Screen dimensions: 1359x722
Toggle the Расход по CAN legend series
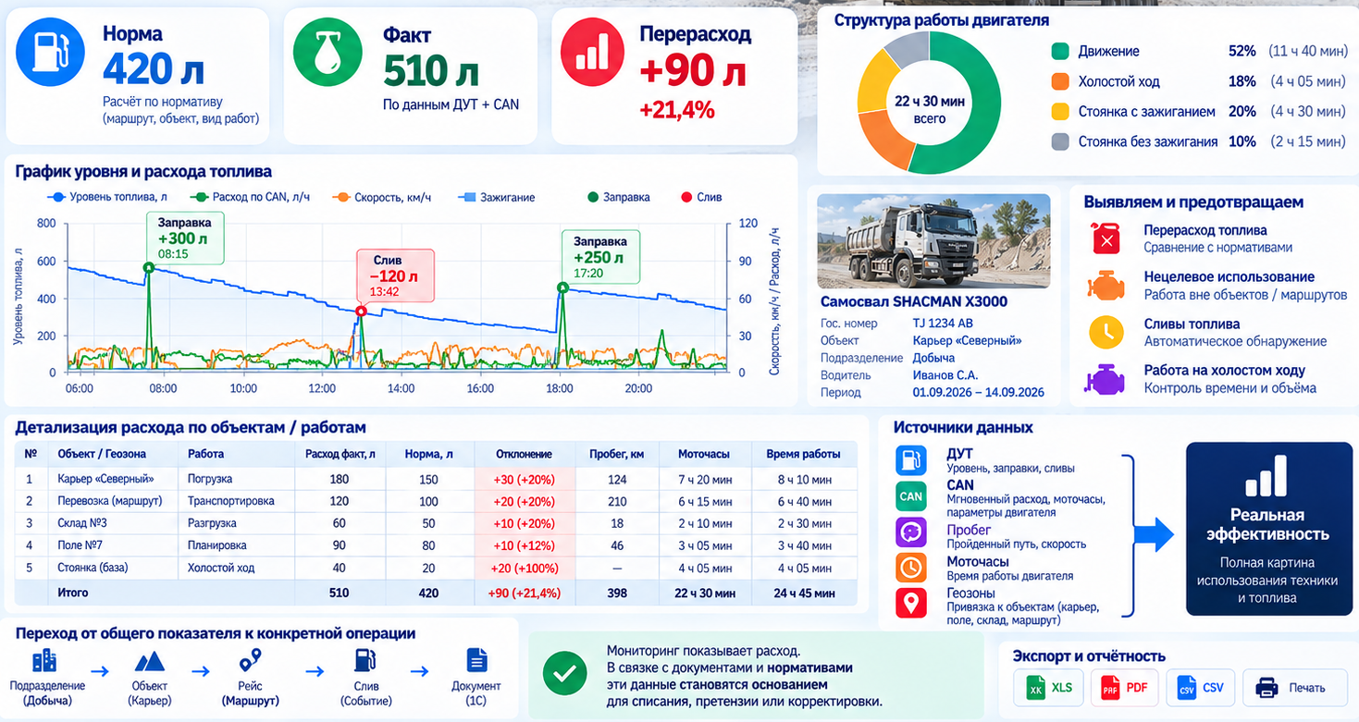243,198
